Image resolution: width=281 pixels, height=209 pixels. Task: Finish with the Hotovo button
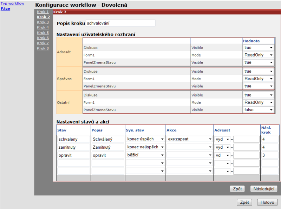pyautogui.click(x=267, y=202)
